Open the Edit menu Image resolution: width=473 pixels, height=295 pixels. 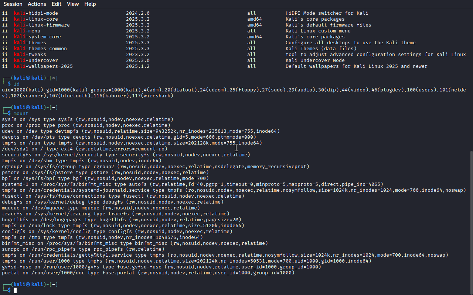click(x=57, y=4)
